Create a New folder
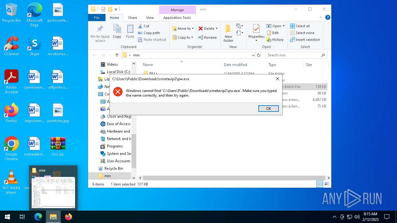Screen dimensions: 397x223 click(x=228, y=33)
